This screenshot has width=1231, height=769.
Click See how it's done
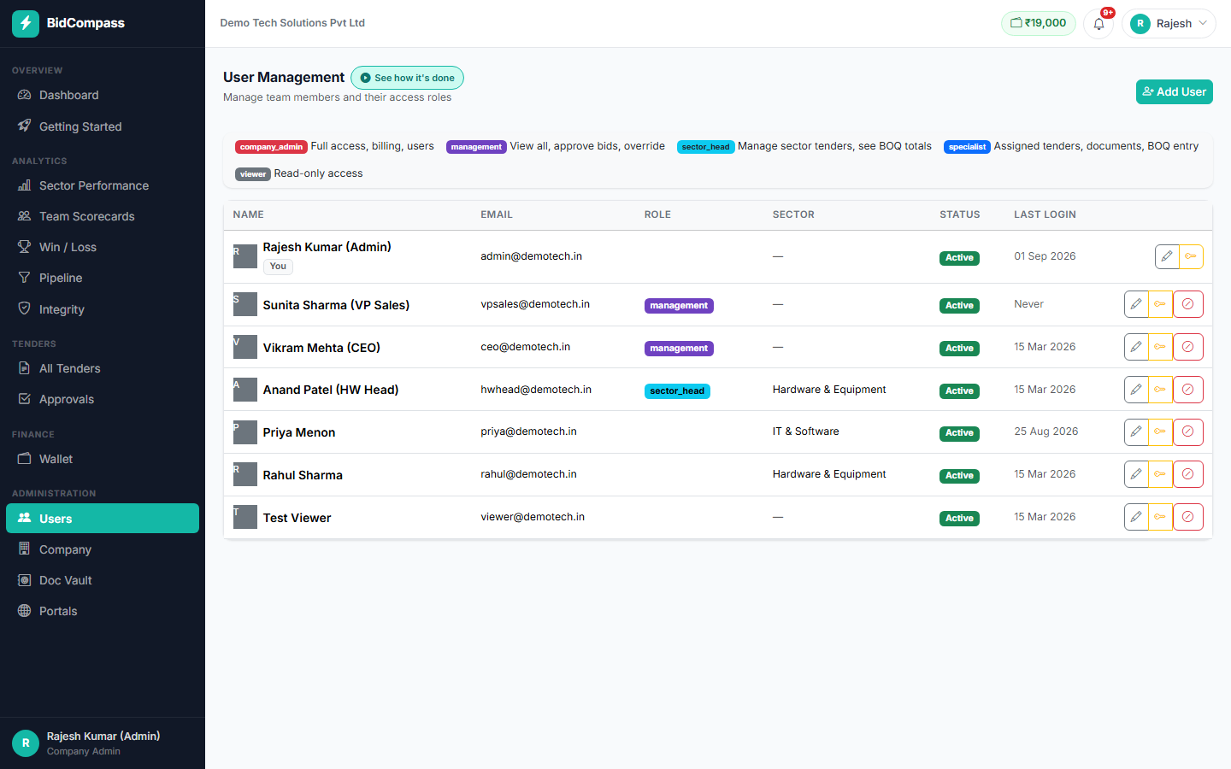[407, 78]
